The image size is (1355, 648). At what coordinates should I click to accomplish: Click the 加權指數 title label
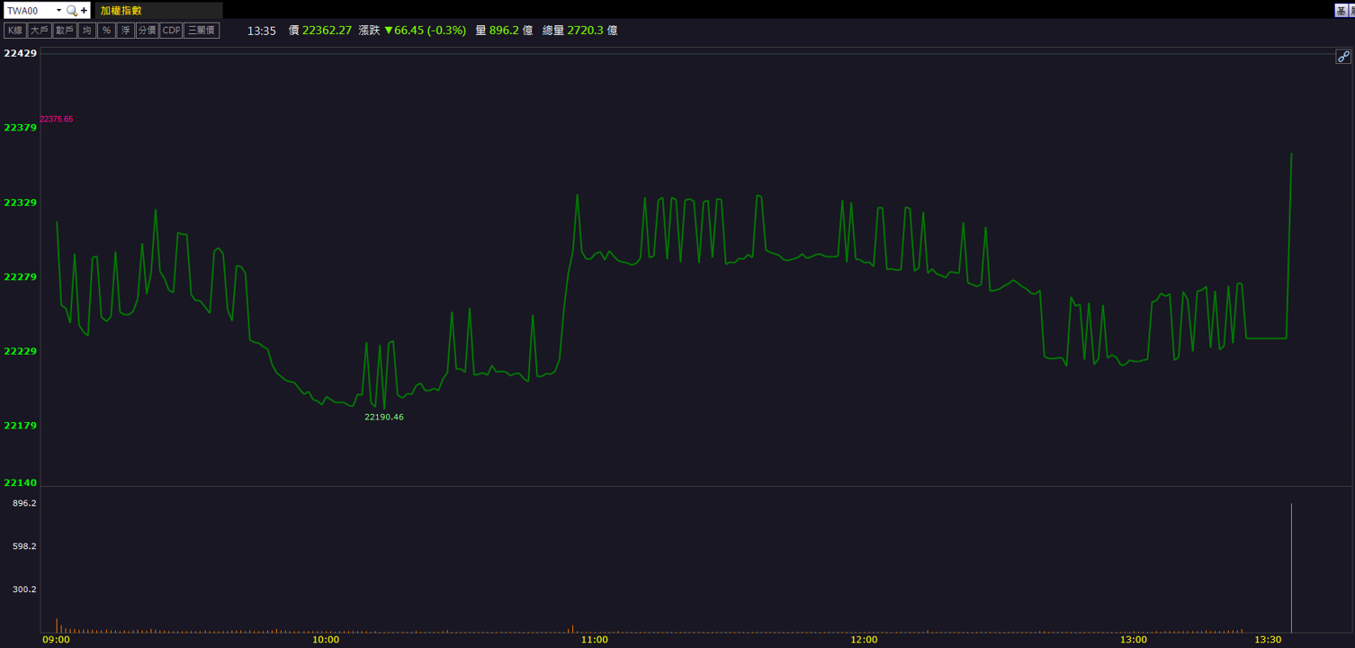pos(121,11)
